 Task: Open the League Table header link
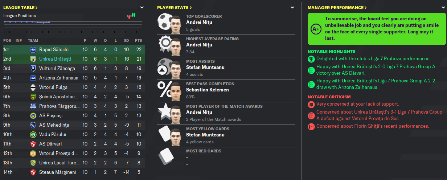coord(20,7)
